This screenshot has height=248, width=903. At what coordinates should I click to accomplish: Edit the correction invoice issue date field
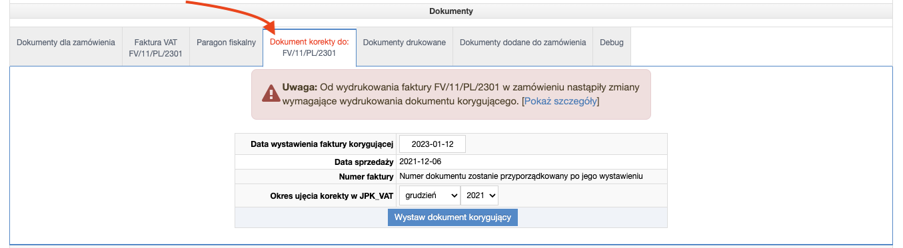click(x=432, y=144)
